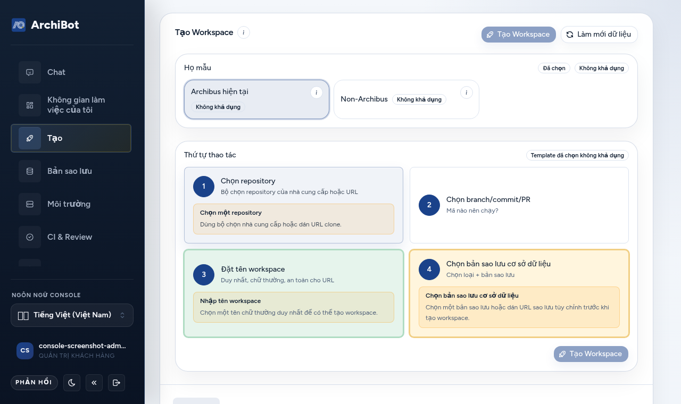Viewport: 681px width, 404px height.
Task: Click the Họ mẫu heading
Action: (x=197, y=68)
